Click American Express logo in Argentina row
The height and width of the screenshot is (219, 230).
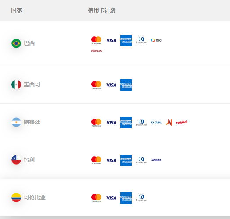pyautogui.click(x=126, y=123)
